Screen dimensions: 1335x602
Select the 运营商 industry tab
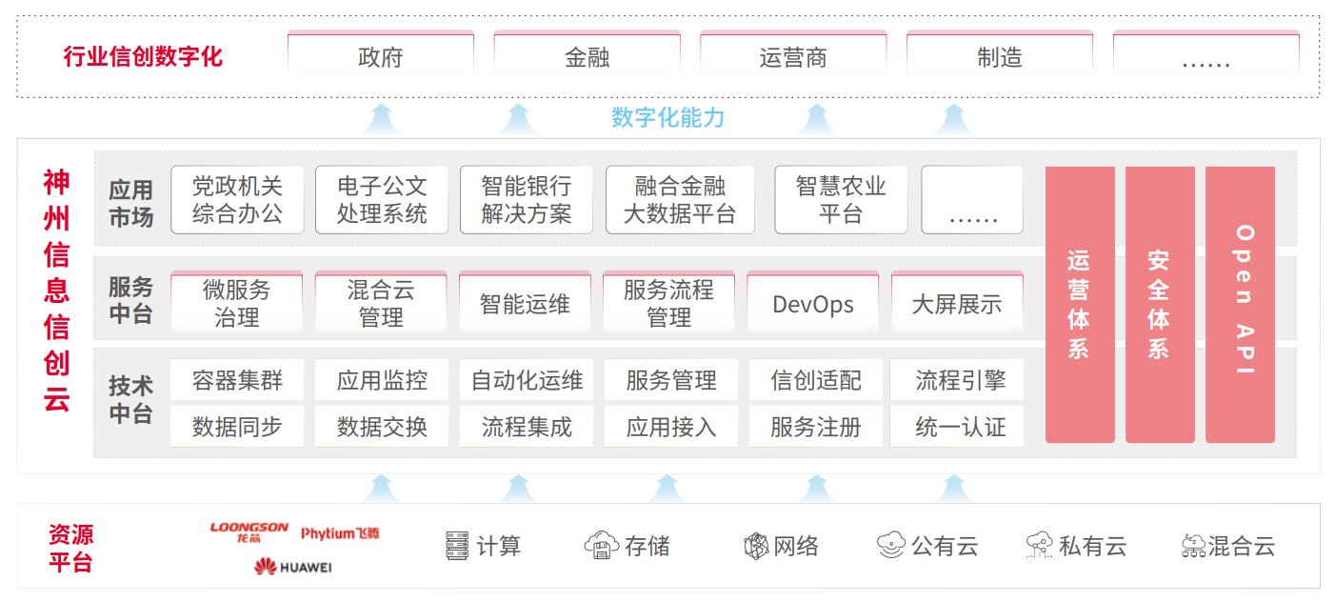pyautogui.click(x=793, y=57)
